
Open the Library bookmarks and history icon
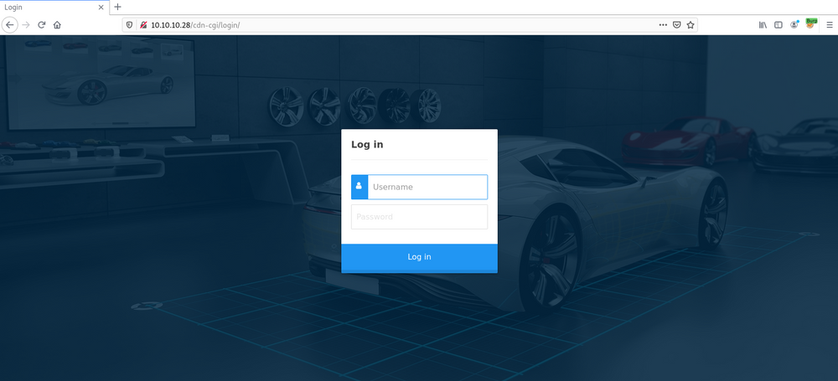click(763, 25)
